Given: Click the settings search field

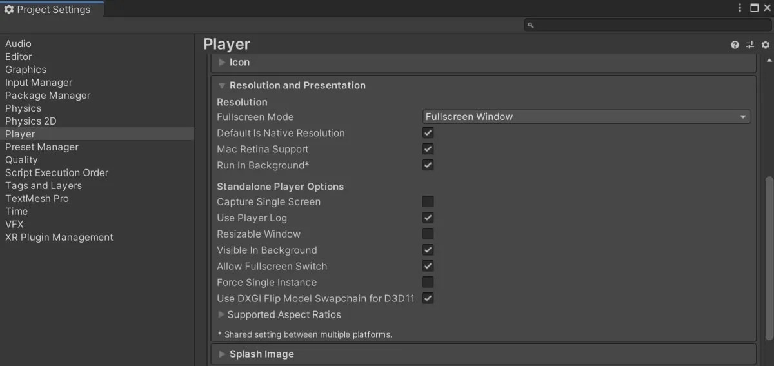Looking at the screenshot, I should tap(648, 25).
